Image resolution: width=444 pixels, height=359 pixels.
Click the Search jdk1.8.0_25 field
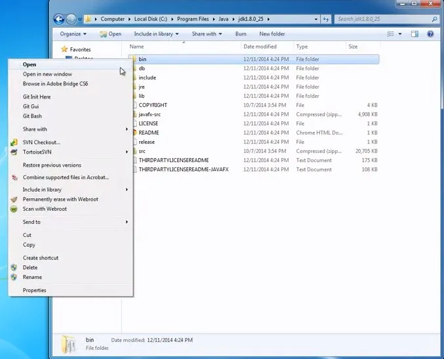386,19
